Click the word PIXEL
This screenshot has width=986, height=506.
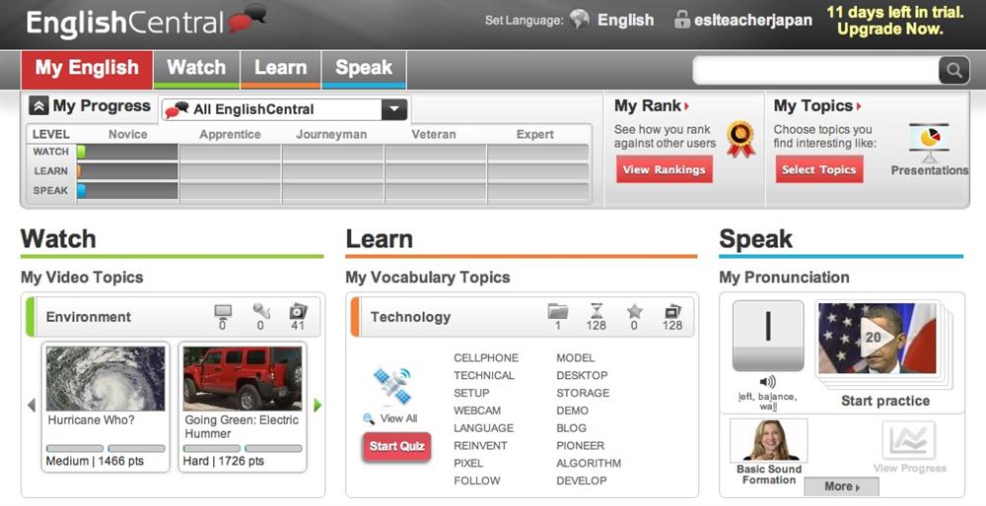468,464
